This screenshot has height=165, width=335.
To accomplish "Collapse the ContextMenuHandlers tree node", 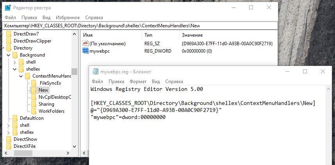I will 21,76.
